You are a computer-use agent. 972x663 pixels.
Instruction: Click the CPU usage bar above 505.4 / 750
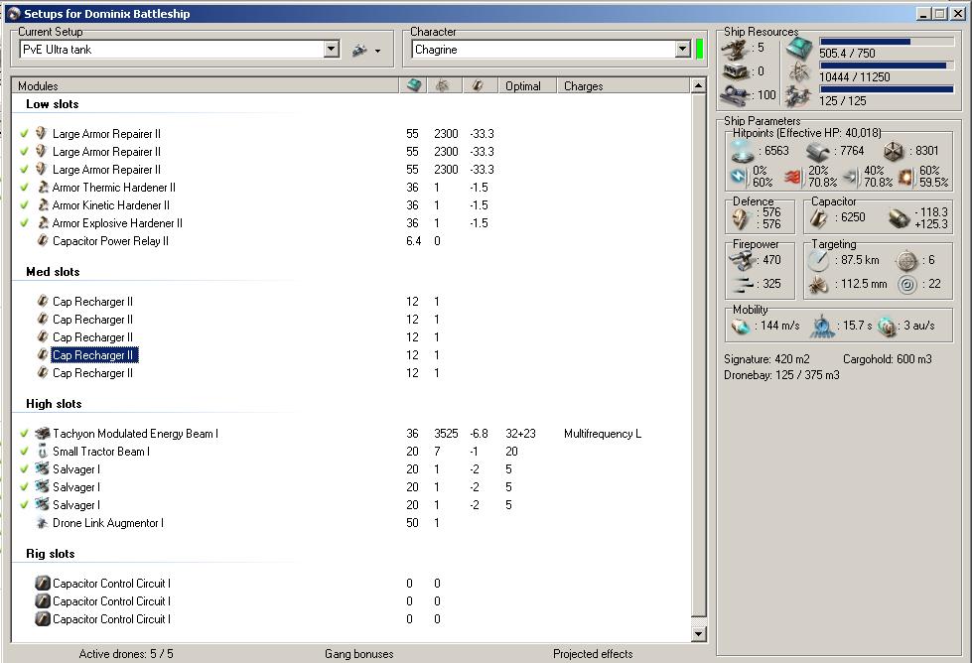pos(887,42)
